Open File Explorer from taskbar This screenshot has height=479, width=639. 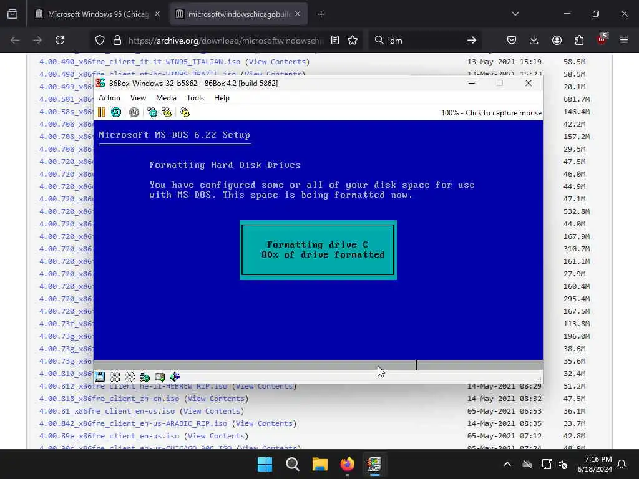pyautogui.click(x=320, y=464)
